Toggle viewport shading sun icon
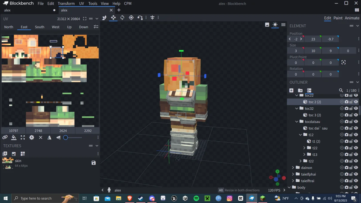Viewport: 361px width, 203px height. point(275,25)
